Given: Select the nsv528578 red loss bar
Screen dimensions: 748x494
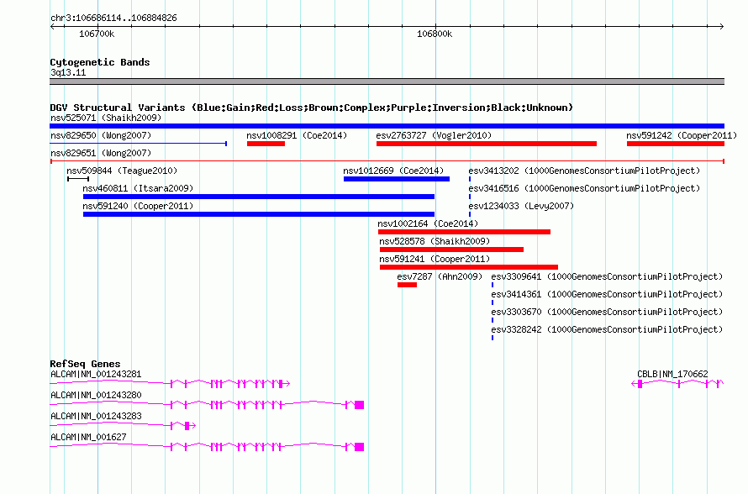Looking at the screenshot, I should point(451,250).
